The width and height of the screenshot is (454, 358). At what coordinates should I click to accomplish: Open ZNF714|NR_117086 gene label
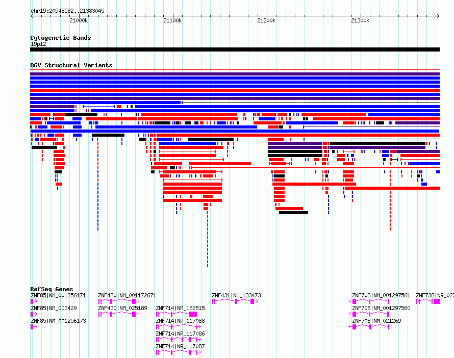(x=180, y=334)
